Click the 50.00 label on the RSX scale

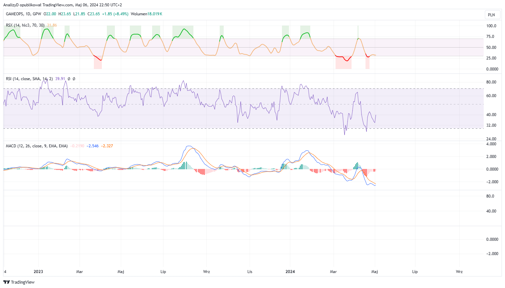491,48
